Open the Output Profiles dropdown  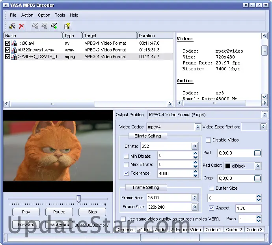pos(265,115)
